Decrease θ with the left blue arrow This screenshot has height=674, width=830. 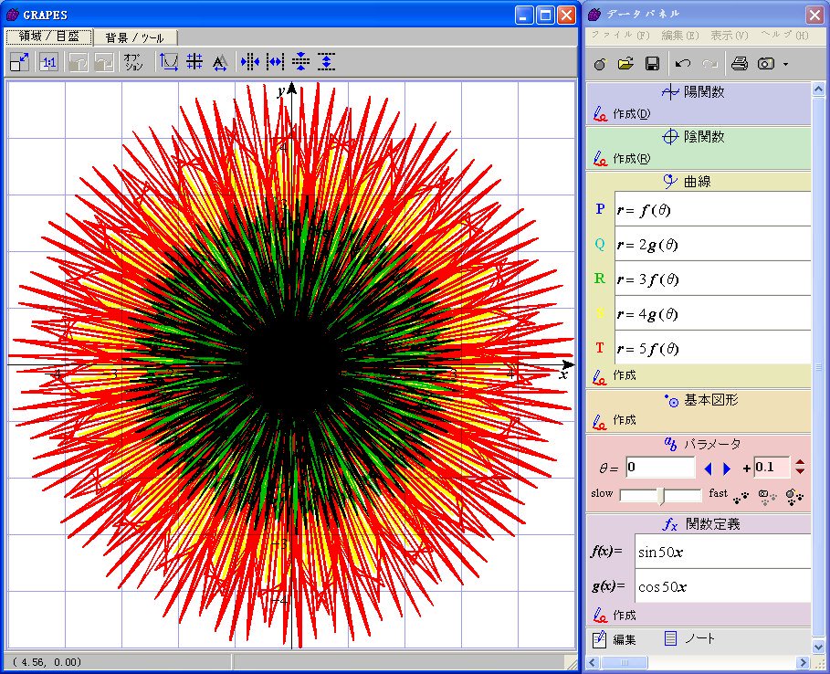tap(708, 469)
